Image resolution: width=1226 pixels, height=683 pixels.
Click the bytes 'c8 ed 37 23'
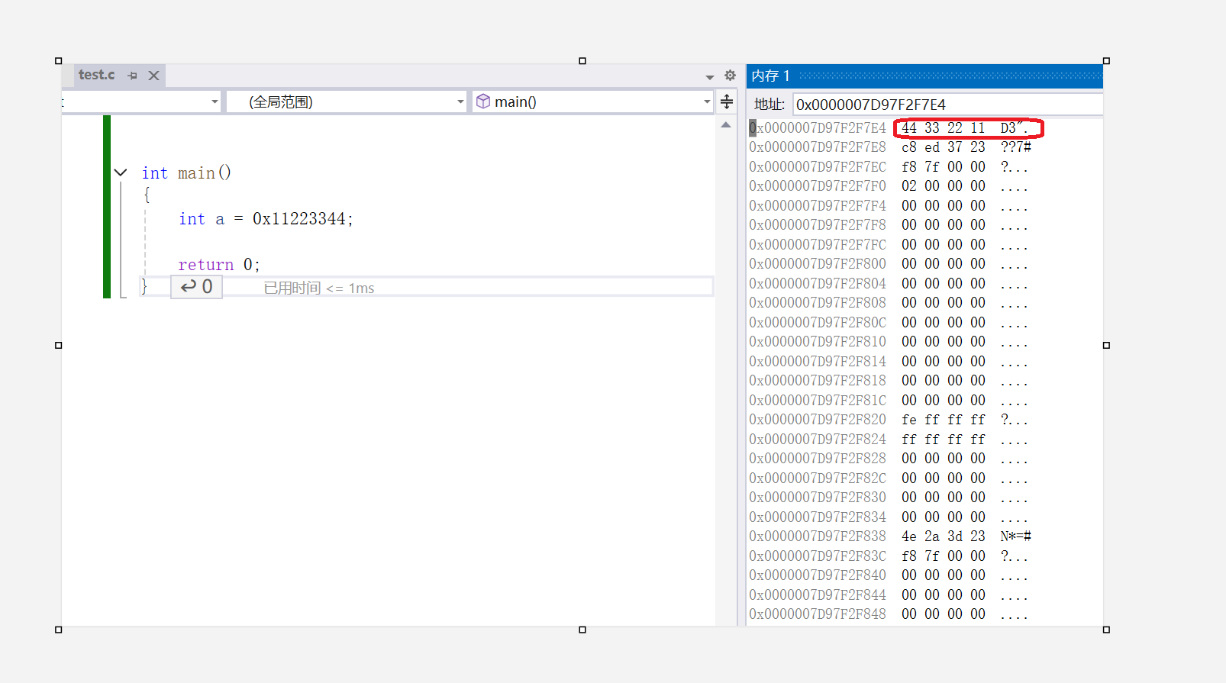click(944, 147)
